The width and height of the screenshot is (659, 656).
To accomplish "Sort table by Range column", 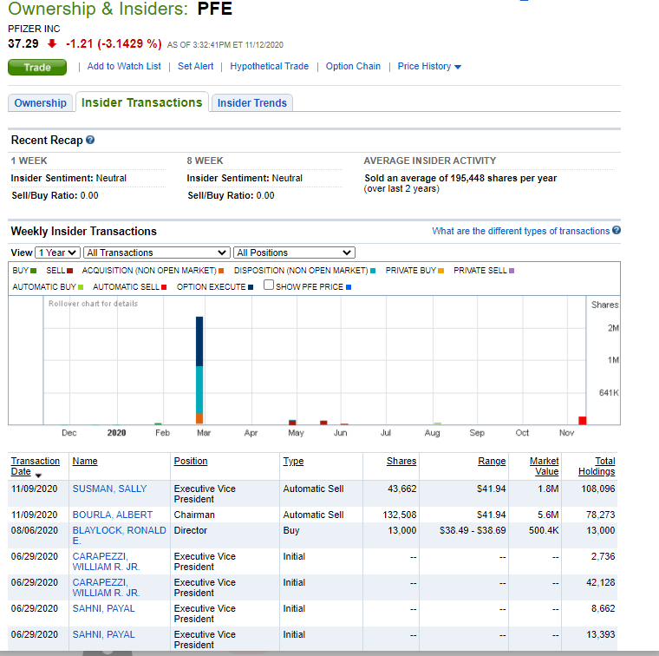I will (x=492, y=461).
